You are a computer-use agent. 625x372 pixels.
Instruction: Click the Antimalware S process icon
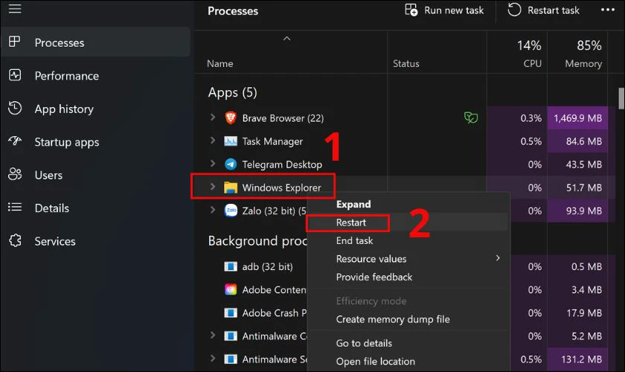[x=231, y=359]
